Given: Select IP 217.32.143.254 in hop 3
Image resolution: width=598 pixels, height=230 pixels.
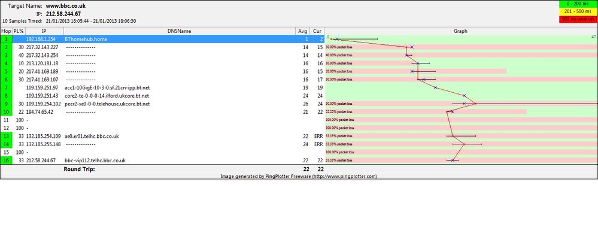Looking at the screenshot, I should 42,55.
